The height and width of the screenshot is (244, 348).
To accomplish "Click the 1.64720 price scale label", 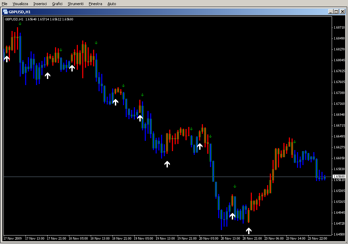I will [340, 224].
